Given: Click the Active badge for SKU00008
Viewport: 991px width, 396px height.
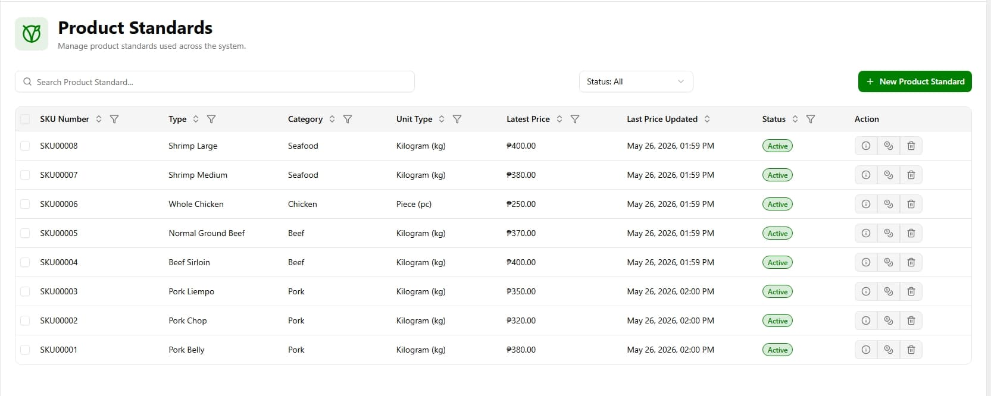Looking at the screenshot, I should pyautogui.click(x=777, y=146).
